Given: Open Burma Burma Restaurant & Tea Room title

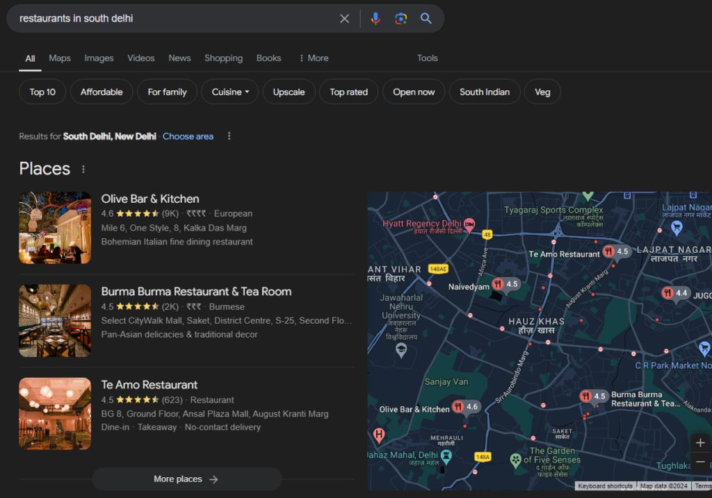Looking at the screenshot, I should (196, 292).
